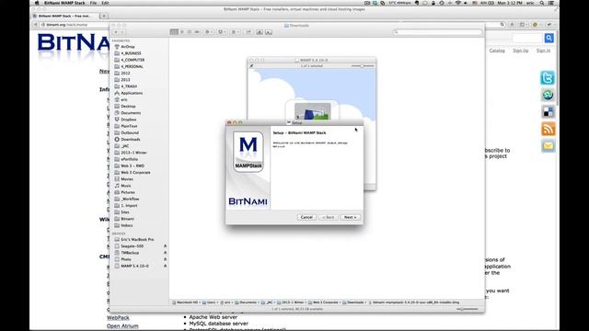Click Users in the Finder path bar

[209, 302]
